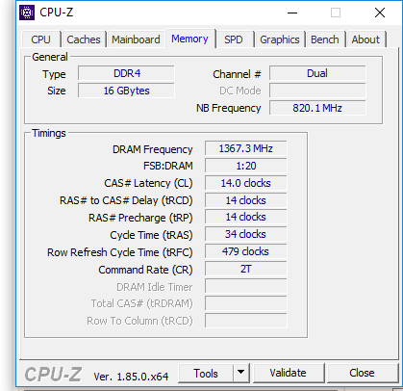403x391 pixels.
Task: Click the 16 GBytes size field
Action: tap(126, 91)
